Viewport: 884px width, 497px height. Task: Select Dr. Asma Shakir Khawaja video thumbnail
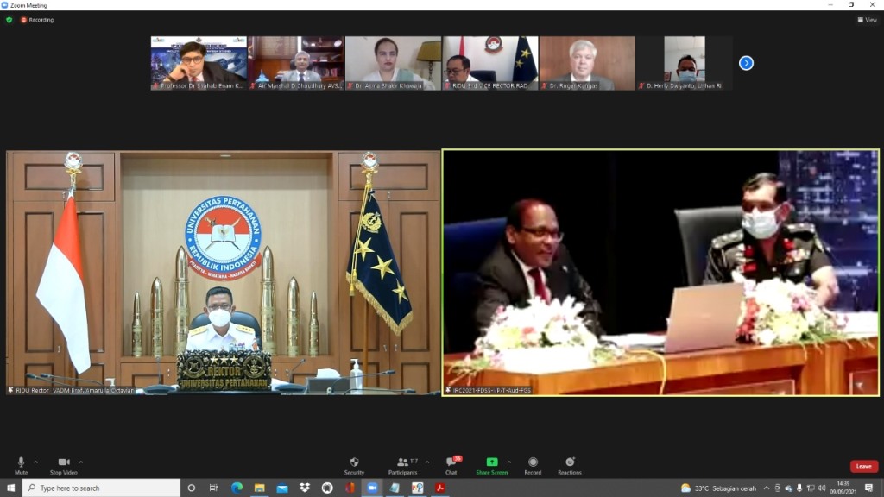point(393,63)
